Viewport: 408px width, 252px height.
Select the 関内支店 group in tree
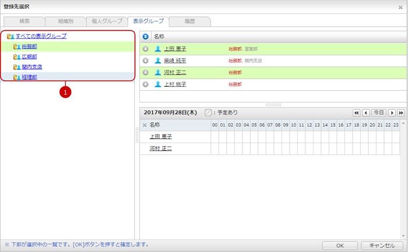pos(31,67)
